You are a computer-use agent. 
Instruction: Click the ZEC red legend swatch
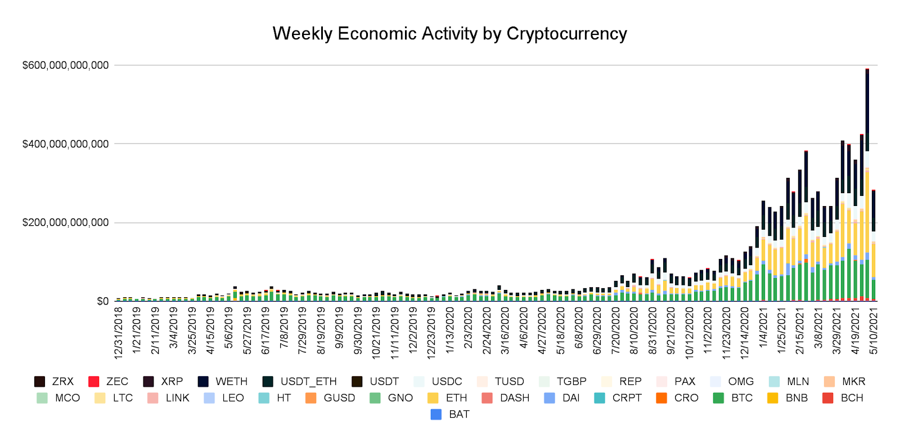[94, 382]
